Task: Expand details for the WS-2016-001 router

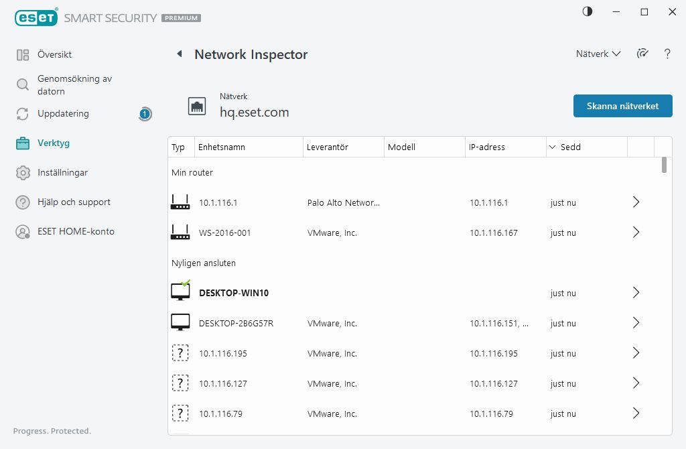Action: [635, 232]
